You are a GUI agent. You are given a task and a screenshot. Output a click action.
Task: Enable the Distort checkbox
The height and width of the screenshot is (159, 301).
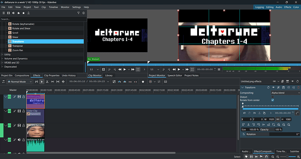[x=273, y=97]
